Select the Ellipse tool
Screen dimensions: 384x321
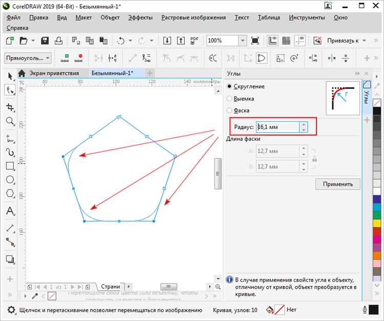pos(10,180)
